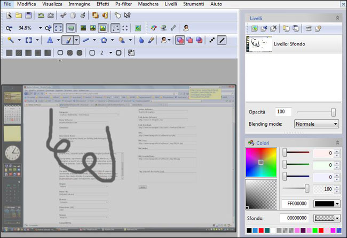Select the scissors Cut icon
The width and height of the screenshot is (347, 238).
pos(64,16)
